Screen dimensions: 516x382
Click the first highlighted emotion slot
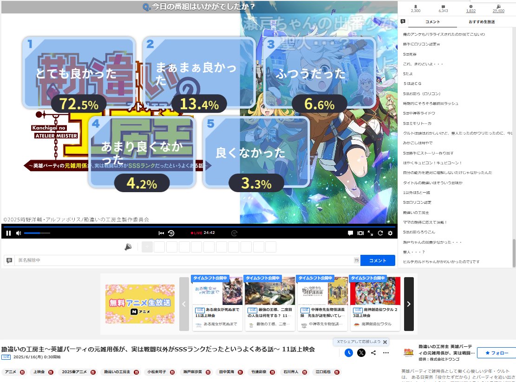tap(147, 247)
